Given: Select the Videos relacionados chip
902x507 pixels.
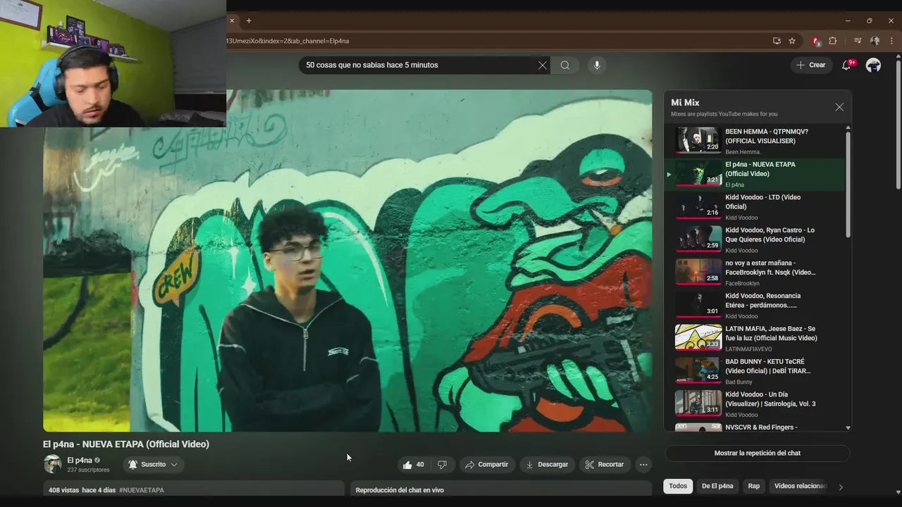Looking at the screenshot, I should point(800,486).
